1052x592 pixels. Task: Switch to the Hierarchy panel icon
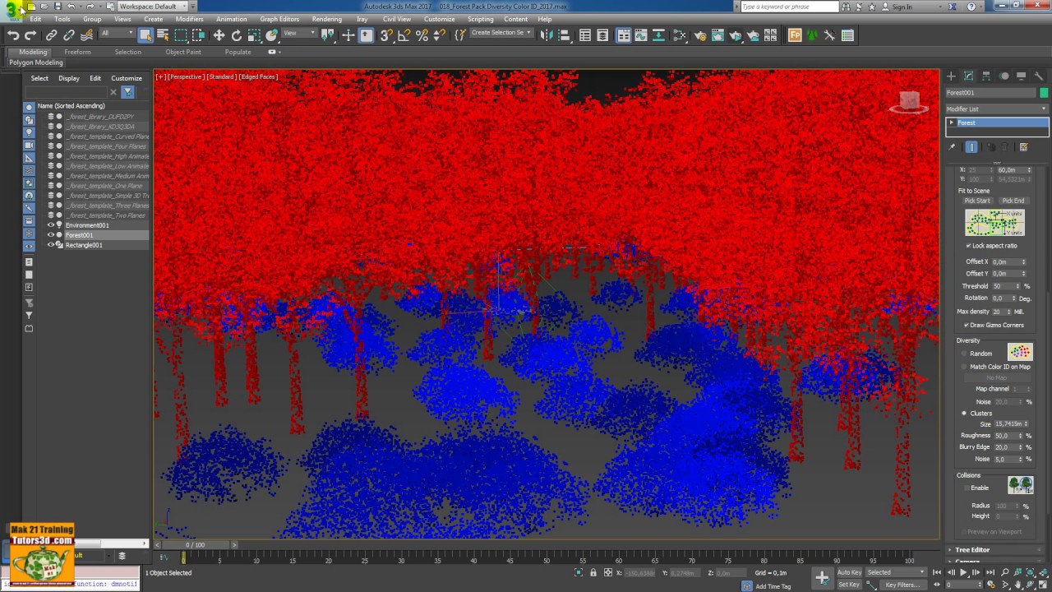click(x=986, y=76)
